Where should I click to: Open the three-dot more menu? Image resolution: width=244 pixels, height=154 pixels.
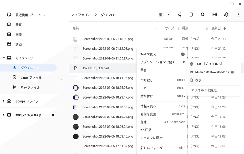pyautogui.click(x=238, y=15)
